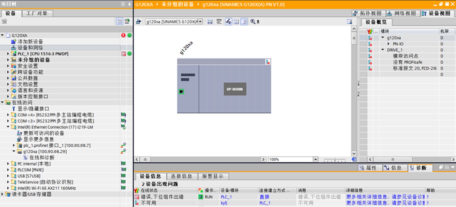Click the DP-NORM module in device view
Image resolution: width=456 pixels, height=207 pixels.
pos(235,89)
